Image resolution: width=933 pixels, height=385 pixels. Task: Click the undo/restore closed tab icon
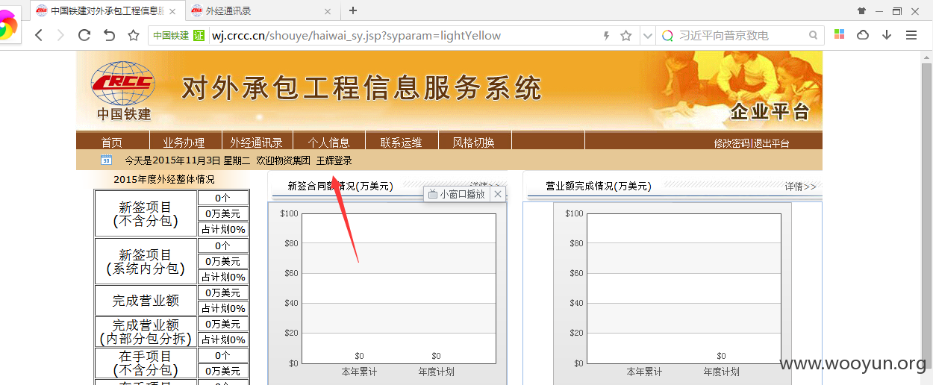pos(109,35)
